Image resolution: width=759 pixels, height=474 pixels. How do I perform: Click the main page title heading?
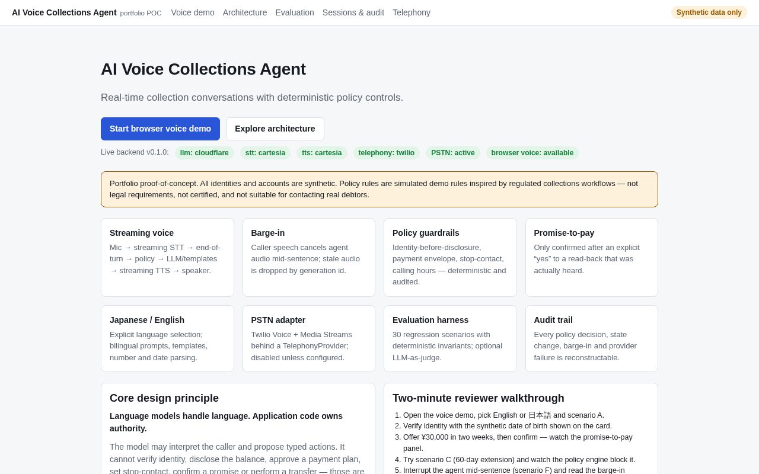203,69
